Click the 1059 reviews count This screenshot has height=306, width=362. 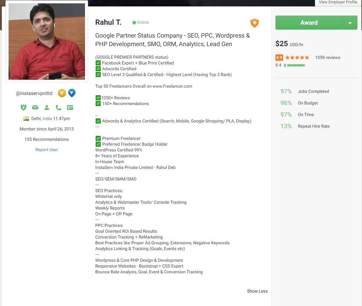[x=327, y=57]
